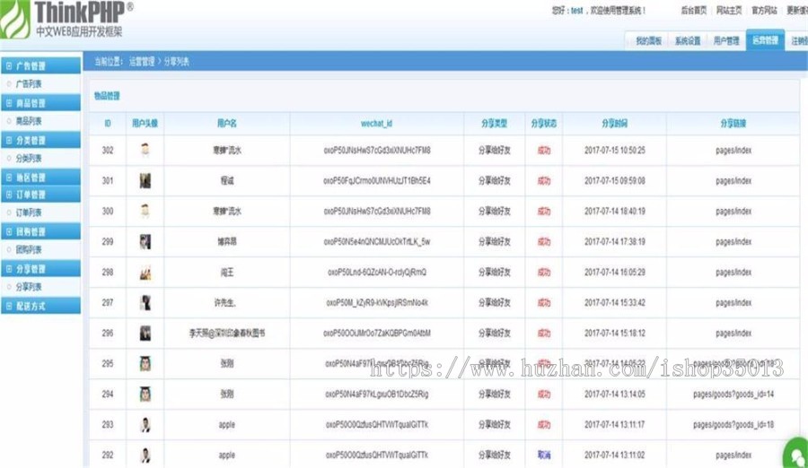Click the 用户名 column header
Image resolution: width=808 pixels, height=468 pixels.
(x=227, y=124)
